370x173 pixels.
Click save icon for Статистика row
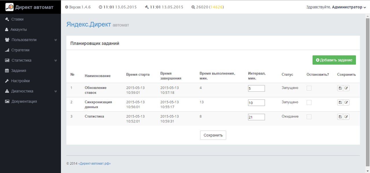pyautogui.click(x=340, y=117)
